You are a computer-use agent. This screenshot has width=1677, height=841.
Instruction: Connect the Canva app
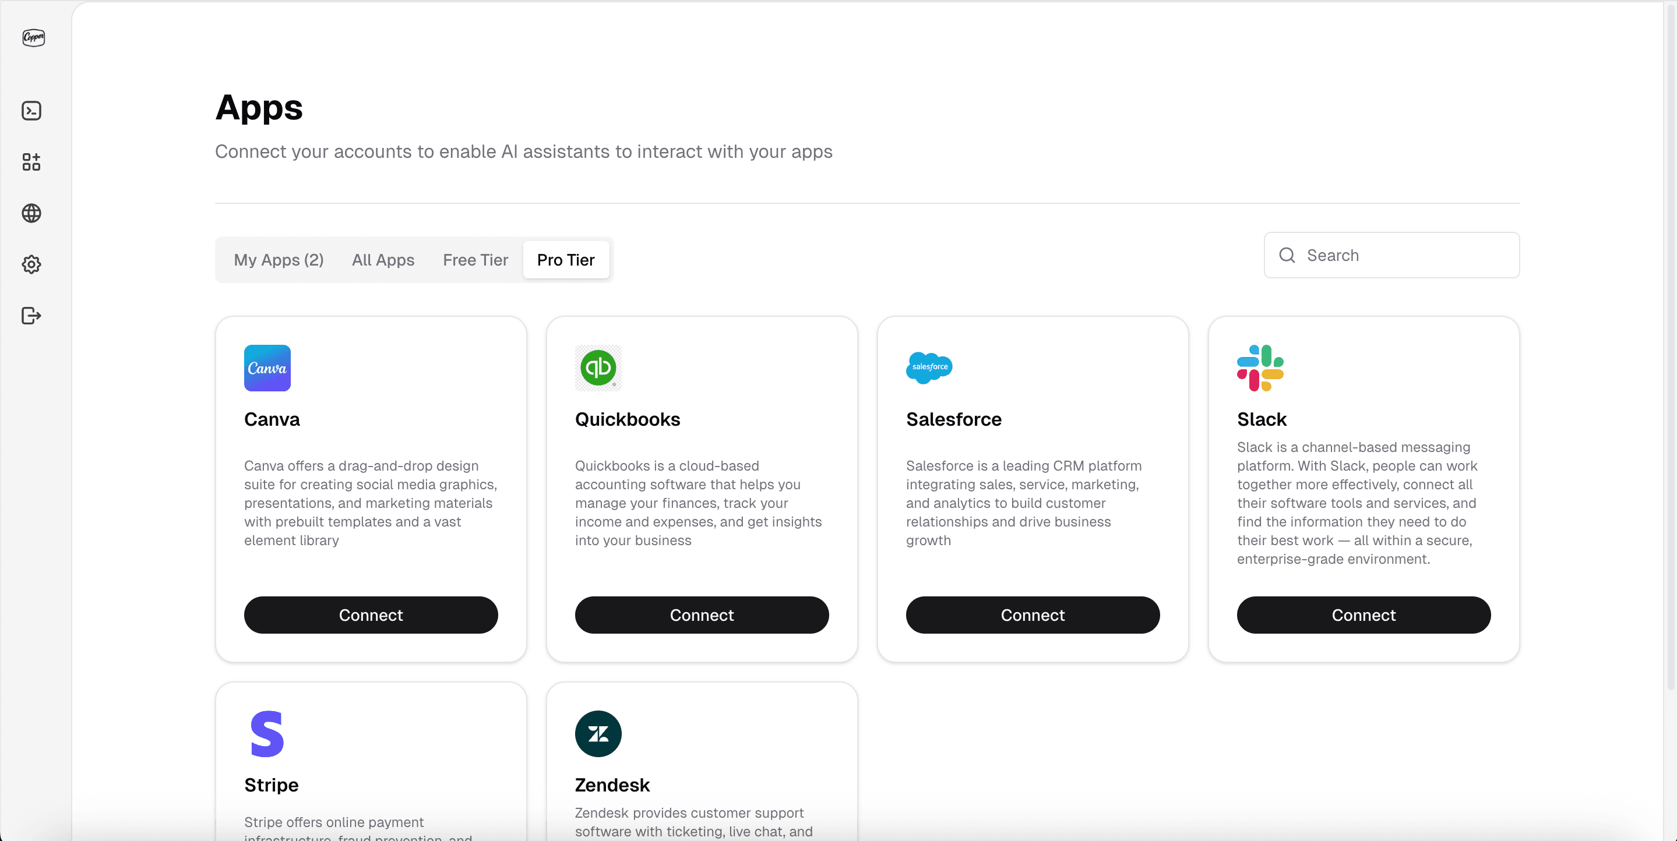(371, 615)
